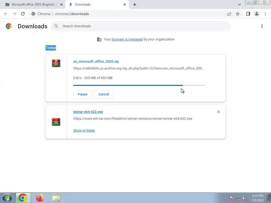Show winrar-x64-622.exe in folder
Viewport: 271px width, 203px height.
click(84, 131)
